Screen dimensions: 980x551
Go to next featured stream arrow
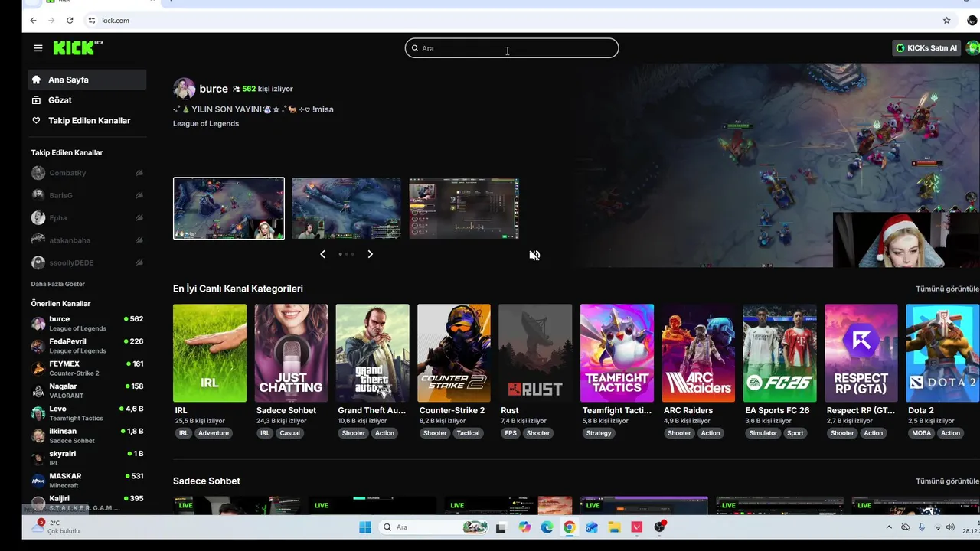click(x=370, y=254)
